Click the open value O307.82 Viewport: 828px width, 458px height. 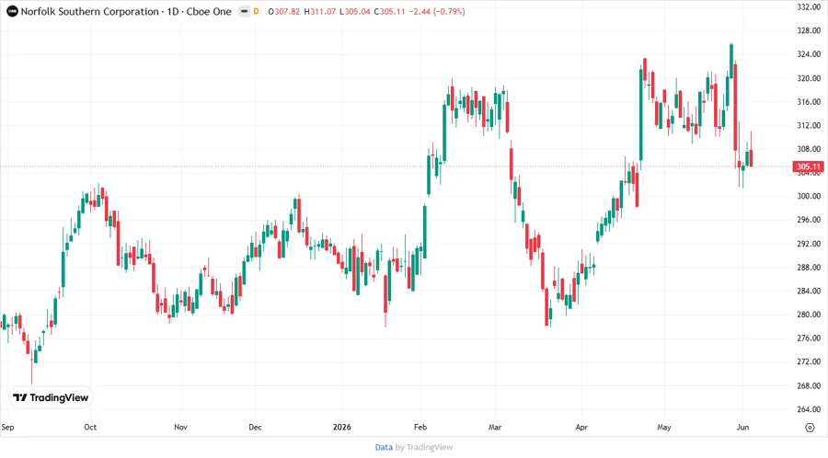coord(283,12)
